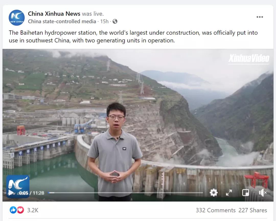Viewport: 276px width, 221px height.
Task: View the 227 Shares list
Action: pyautogui.click(x=253, y=210)
